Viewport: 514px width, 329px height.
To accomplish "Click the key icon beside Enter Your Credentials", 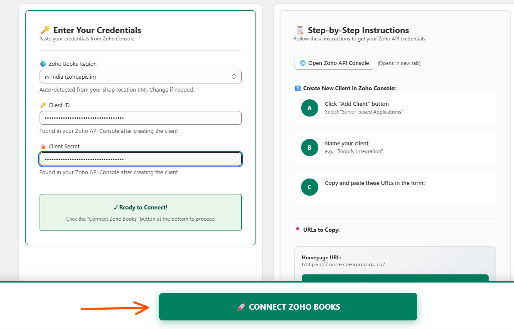I will tap(45, 30).
